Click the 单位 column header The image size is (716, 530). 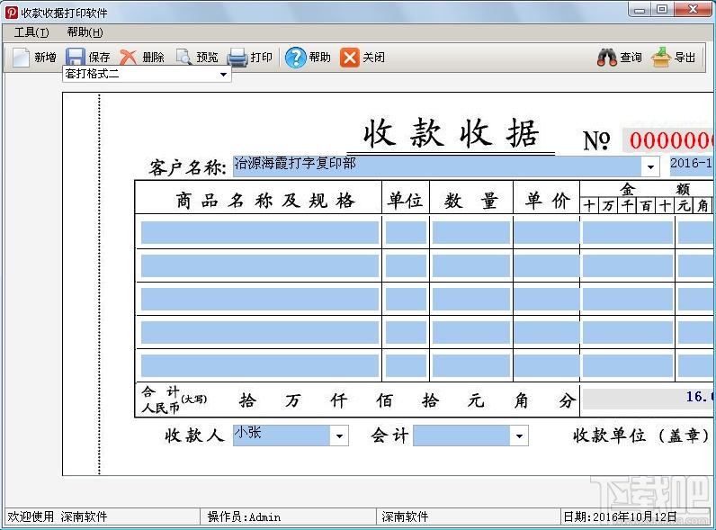pos(406,200)
